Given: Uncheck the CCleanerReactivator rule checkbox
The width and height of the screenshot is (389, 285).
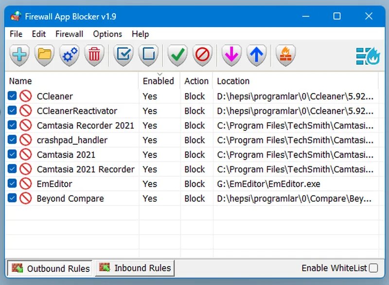Looking at the screenshot, I should 12,110.
